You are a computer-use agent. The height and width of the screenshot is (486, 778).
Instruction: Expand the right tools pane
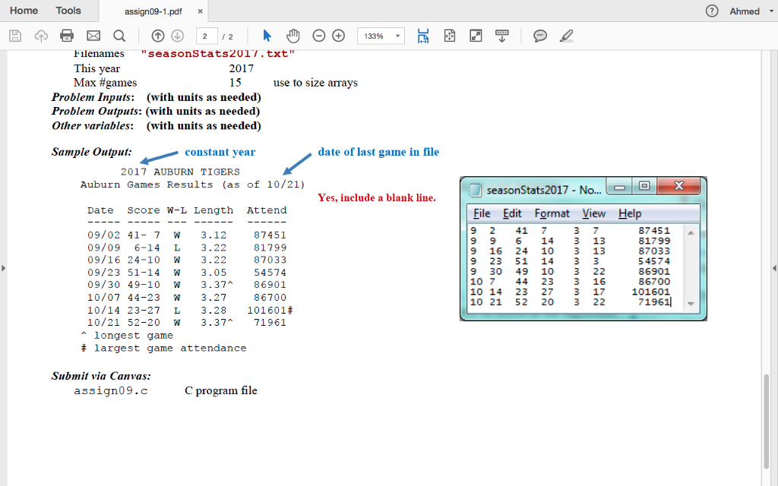[773, 270]
